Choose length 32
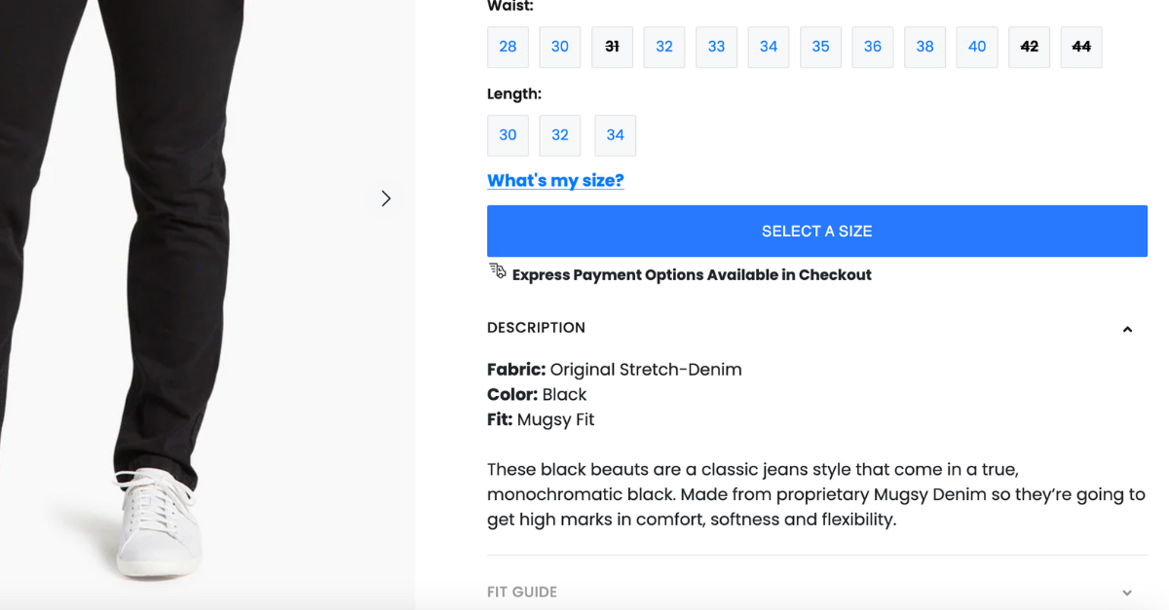The image size is (1169, 610). click(559, 135)
